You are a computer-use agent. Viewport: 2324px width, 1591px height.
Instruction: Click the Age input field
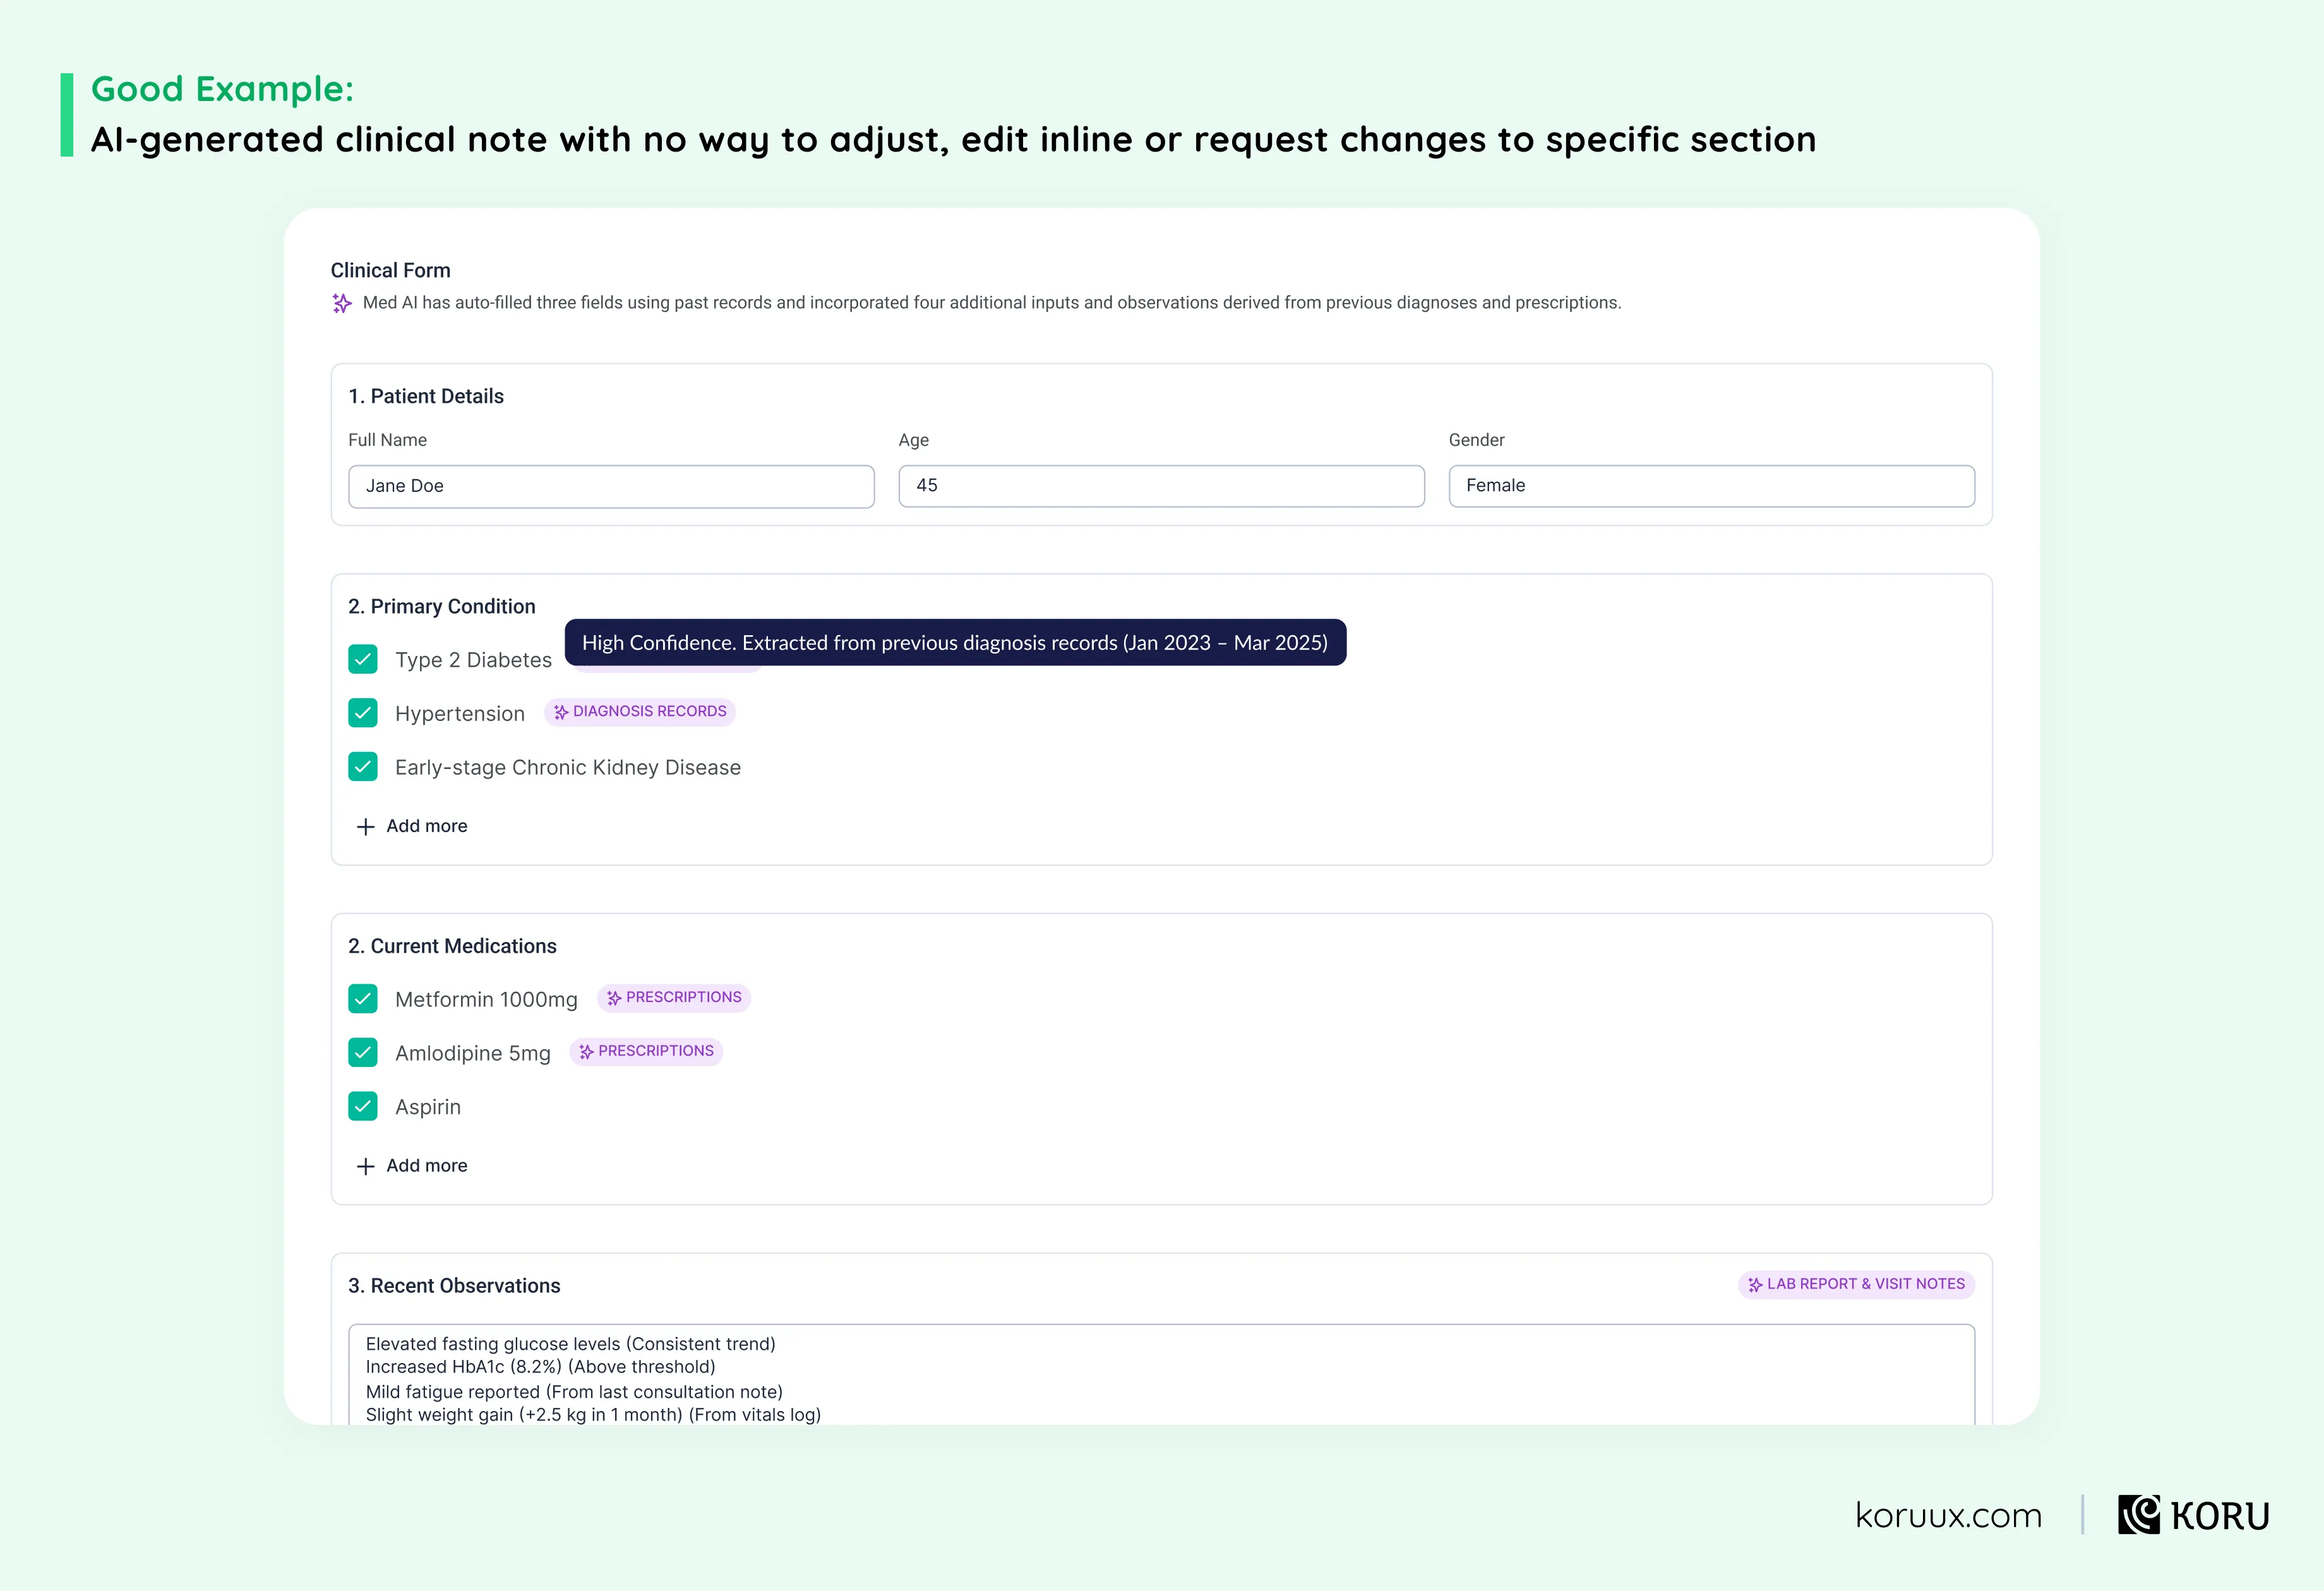[1161, 486]
